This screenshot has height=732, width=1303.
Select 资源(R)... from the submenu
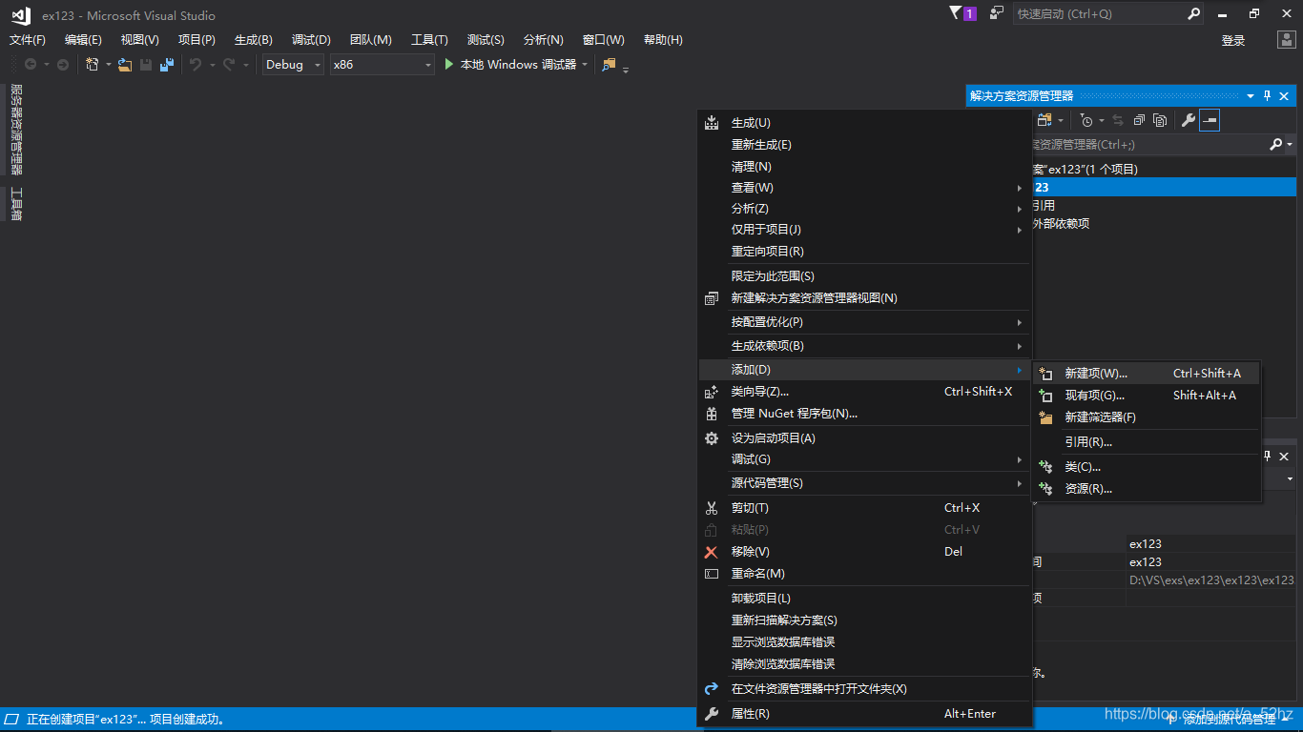(x=1146, y=489)
